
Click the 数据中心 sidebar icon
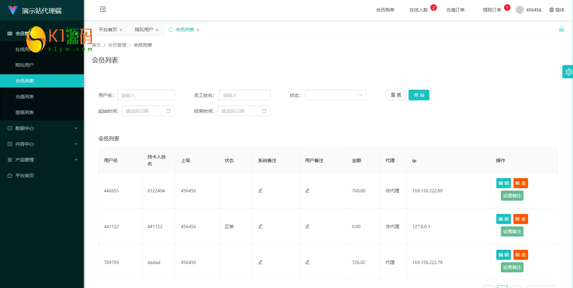(10, 128)
